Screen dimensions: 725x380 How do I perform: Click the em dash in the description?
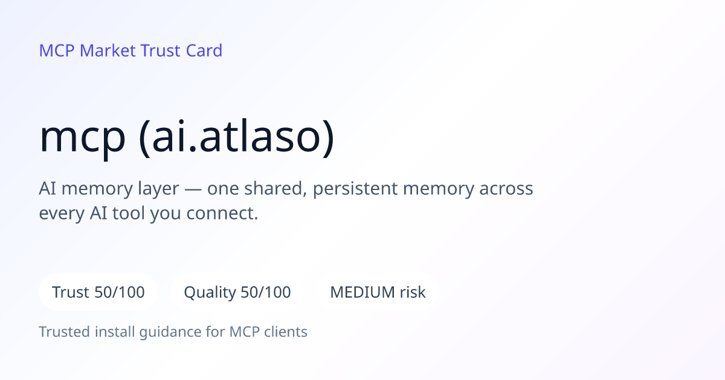[x=193, y=190]
